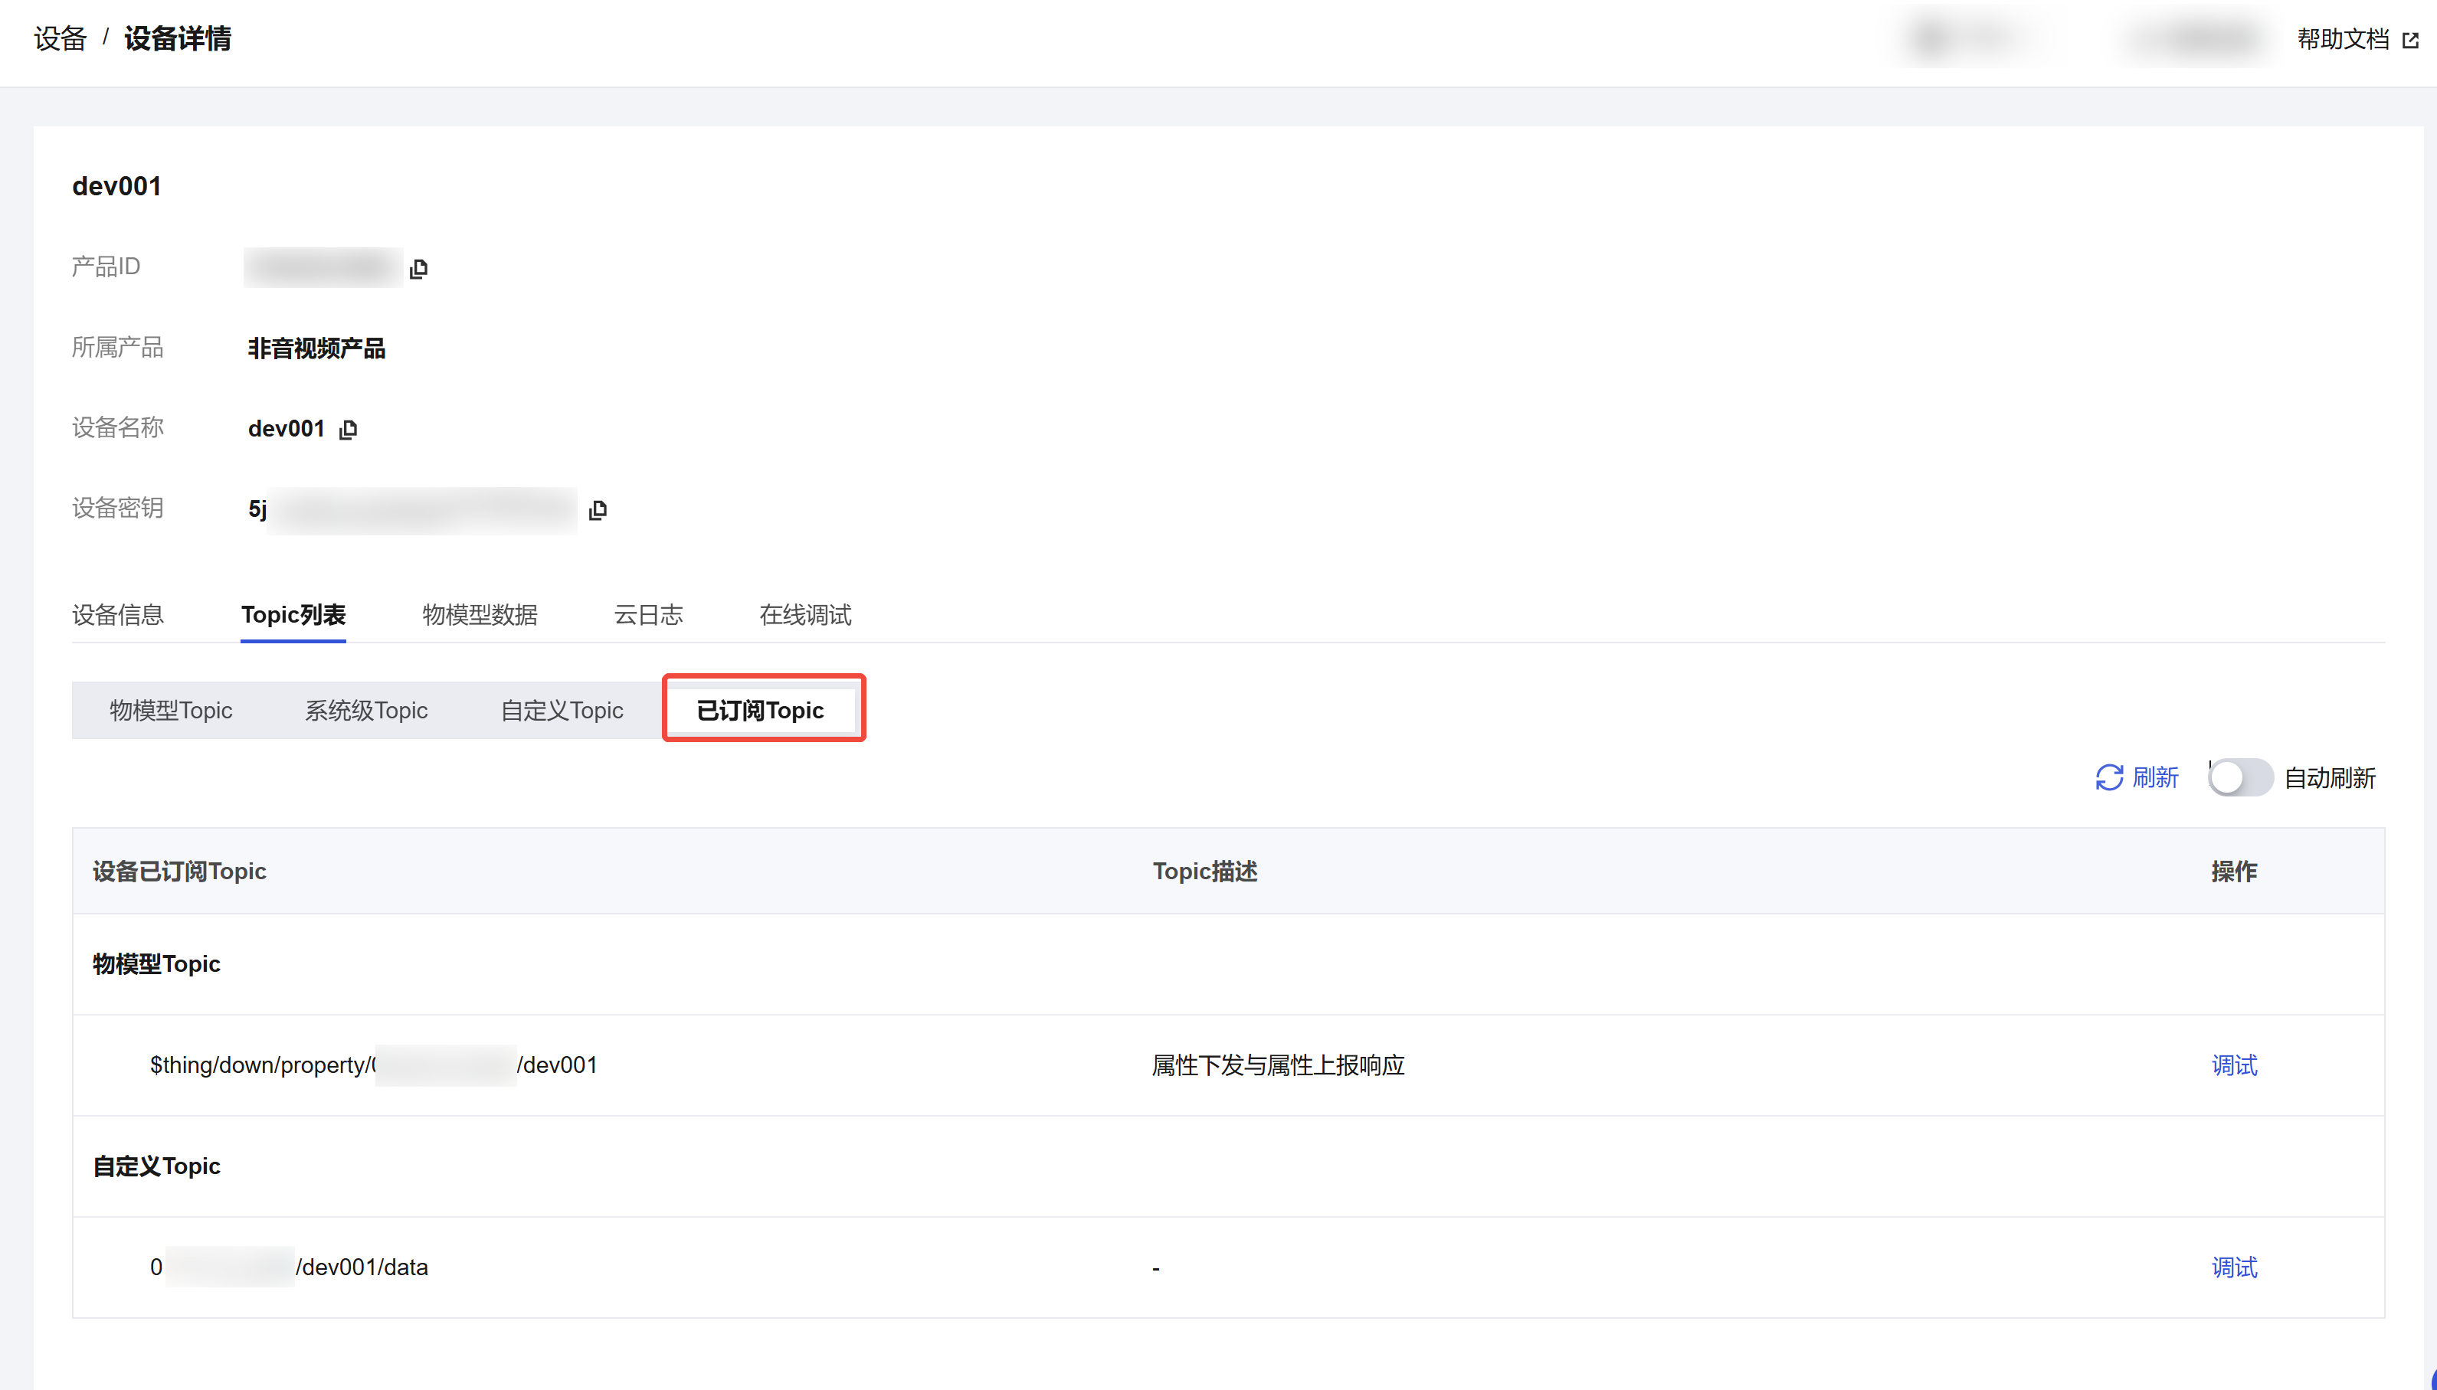Open 帮助文档 link
Screen dimensions: 2437x1390
[2343, 39]
